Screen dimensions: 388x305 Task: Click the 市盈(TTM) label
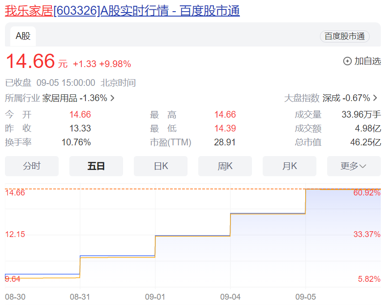point(171,142)
